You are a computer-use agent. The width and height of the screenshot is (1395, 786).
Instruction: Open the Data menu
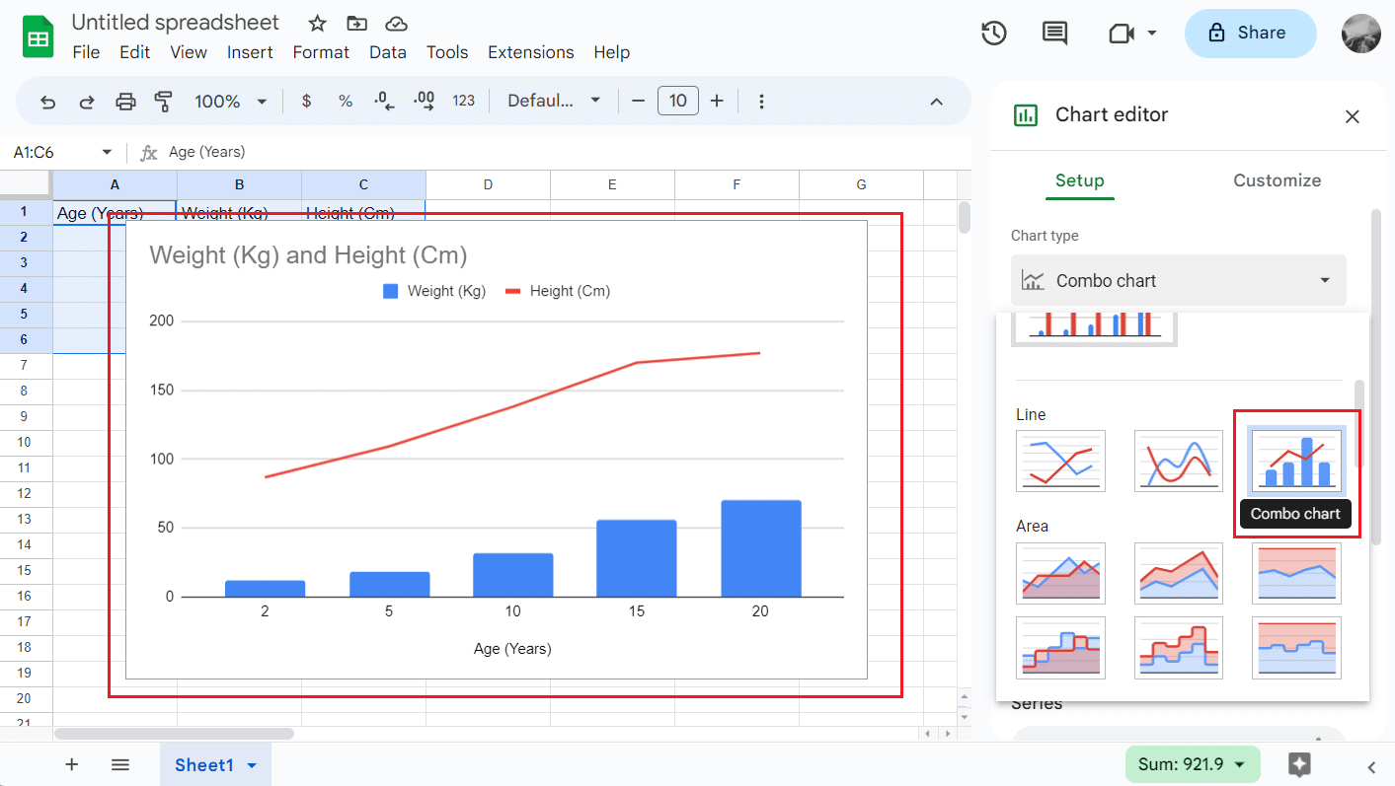pos(388,52)
